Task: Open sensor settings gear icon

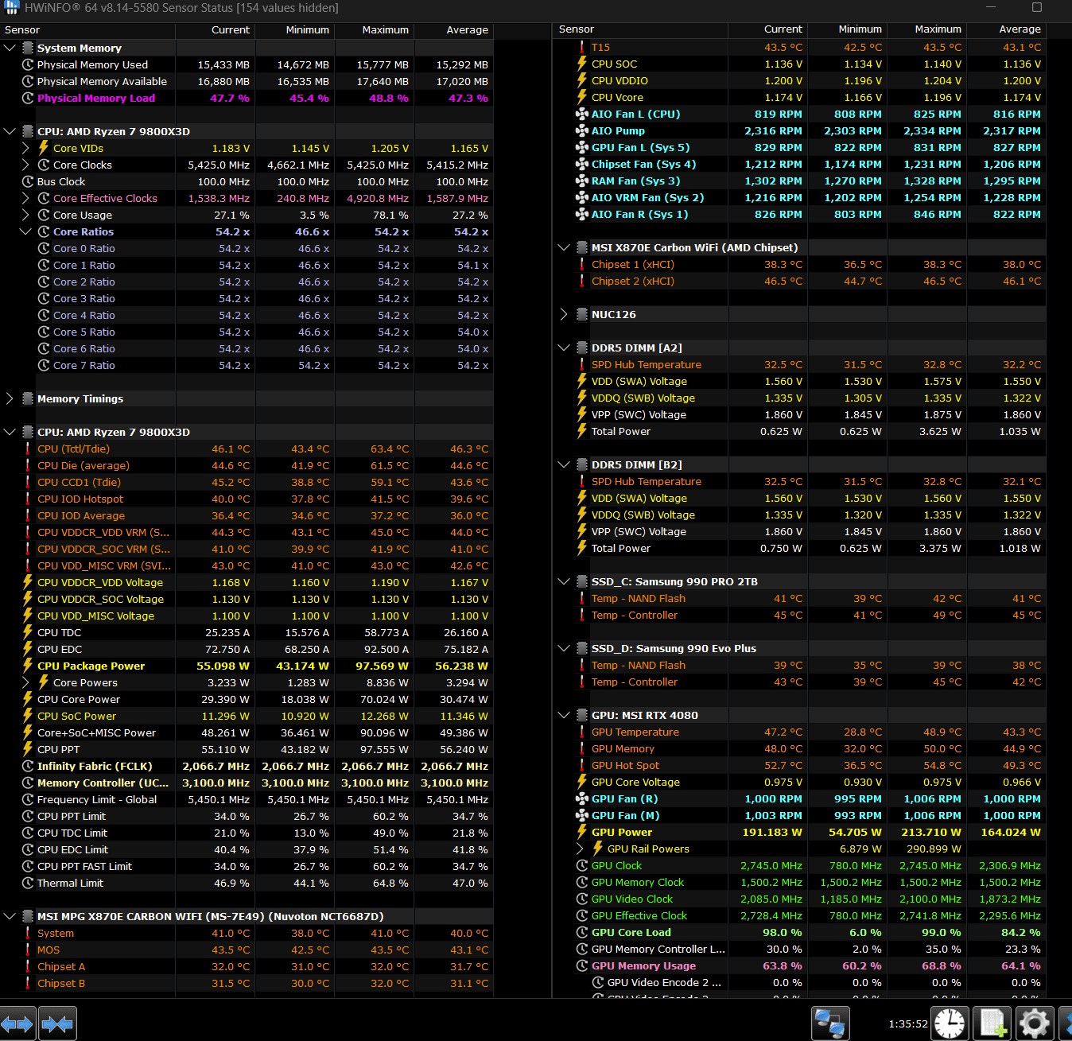Action: 1035,1024
